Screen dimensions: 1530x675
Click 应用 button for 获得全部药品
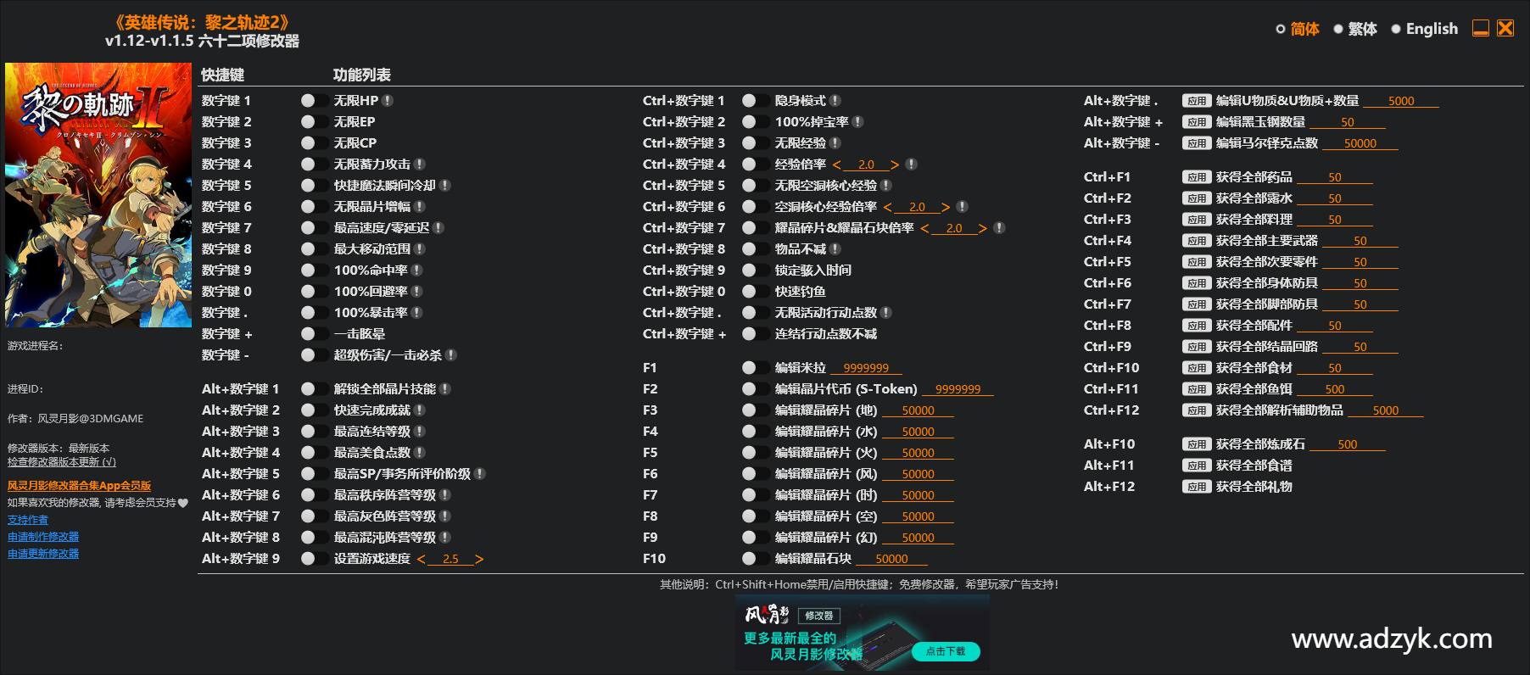tap(1197, 177)
